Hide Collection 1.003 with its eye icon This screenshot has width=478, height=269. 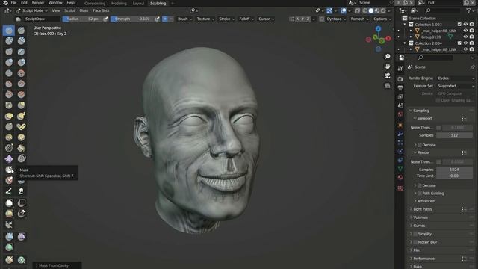click(465, 25)
